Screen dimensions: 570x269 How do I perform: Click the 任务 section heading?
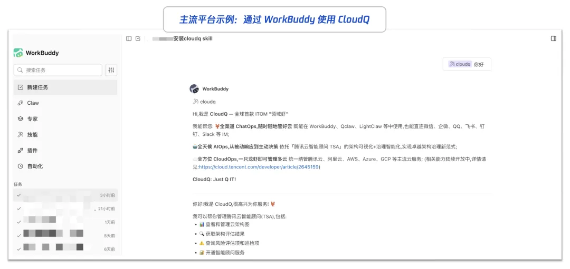click(18, 184)
